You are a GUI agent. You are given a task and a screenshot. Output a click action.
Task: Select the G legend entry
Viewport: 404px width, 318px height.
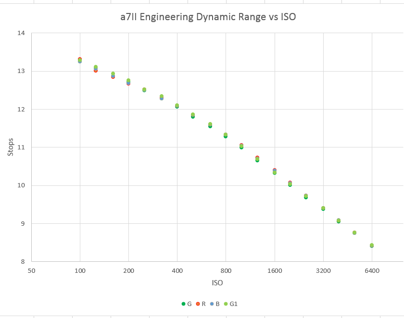pos(187,304)
